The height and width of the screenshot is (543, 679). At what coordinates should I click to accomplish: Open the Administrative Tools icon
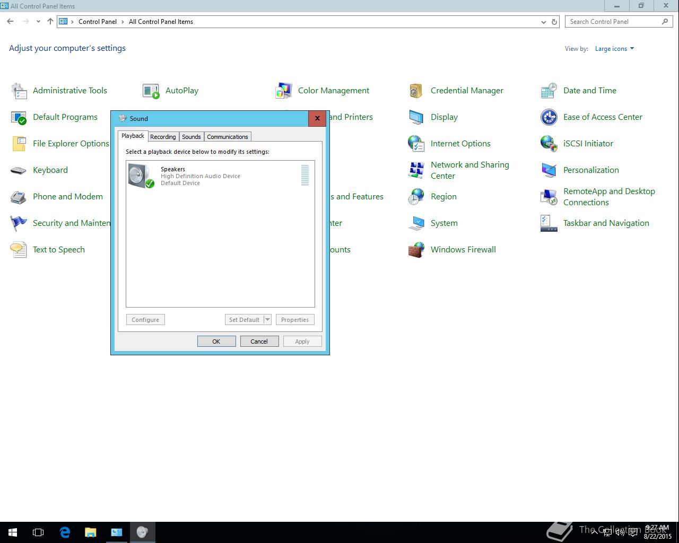19,91
